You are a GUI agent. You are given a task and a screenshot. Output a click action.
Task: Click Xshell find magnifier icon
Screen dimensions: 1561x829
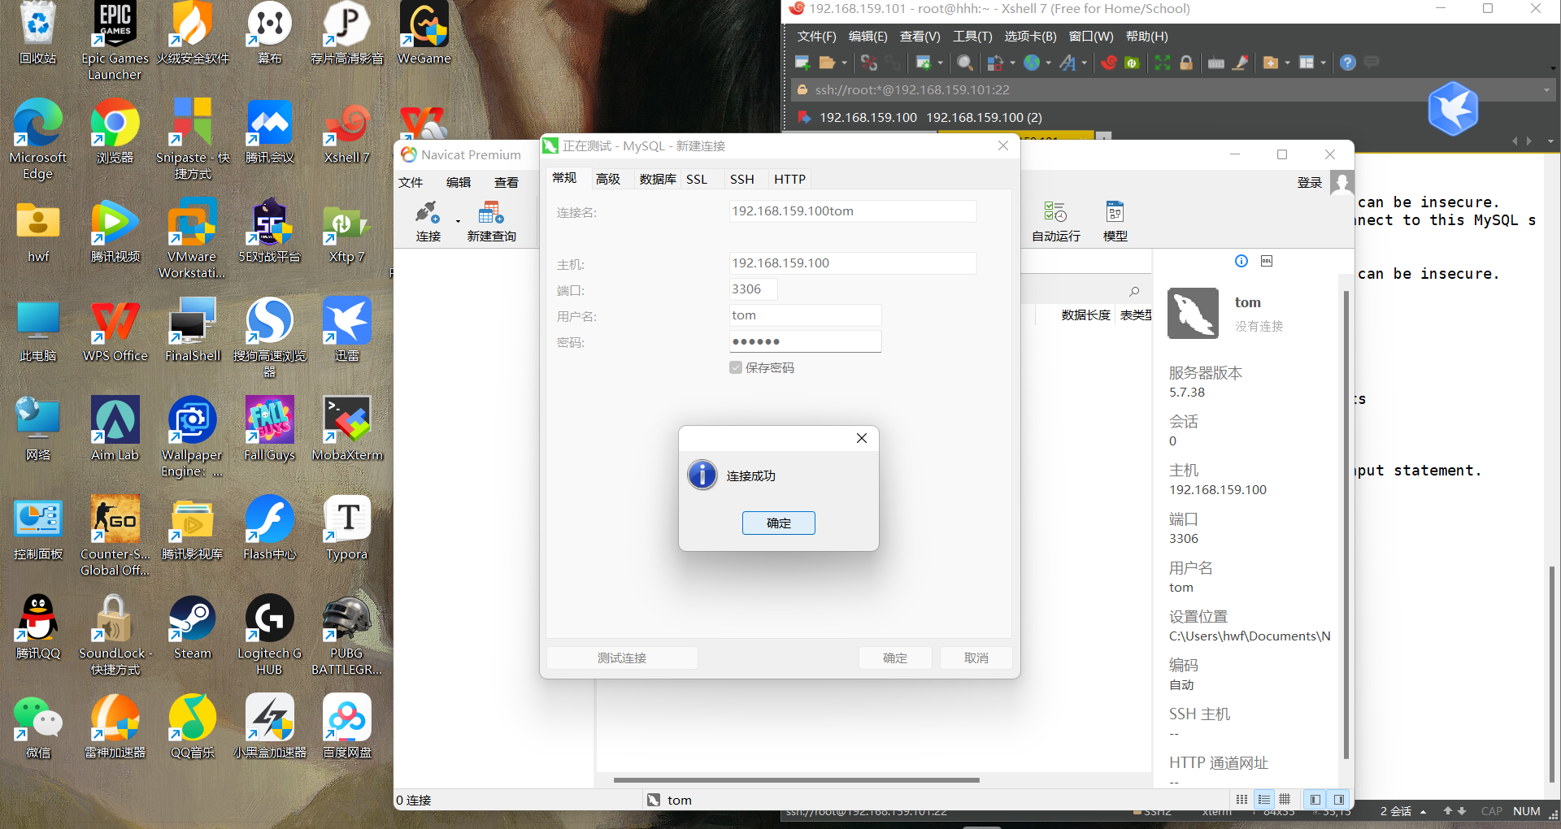[x=965, y=63]
